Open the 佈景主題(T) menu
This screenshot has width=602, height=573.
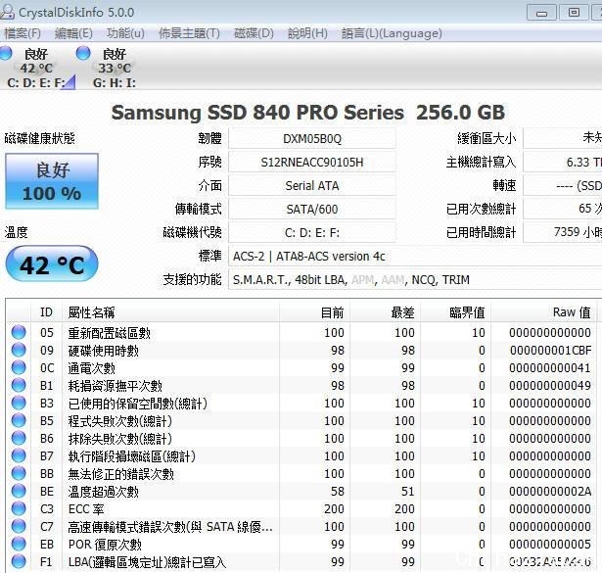point(189,33)
